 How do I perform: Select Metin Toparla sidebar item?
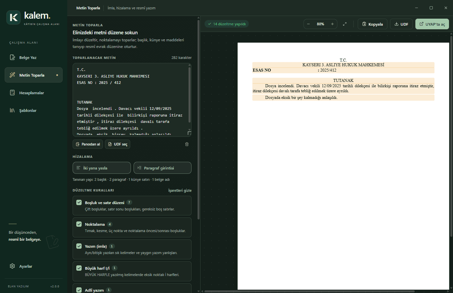coord(34,75)
